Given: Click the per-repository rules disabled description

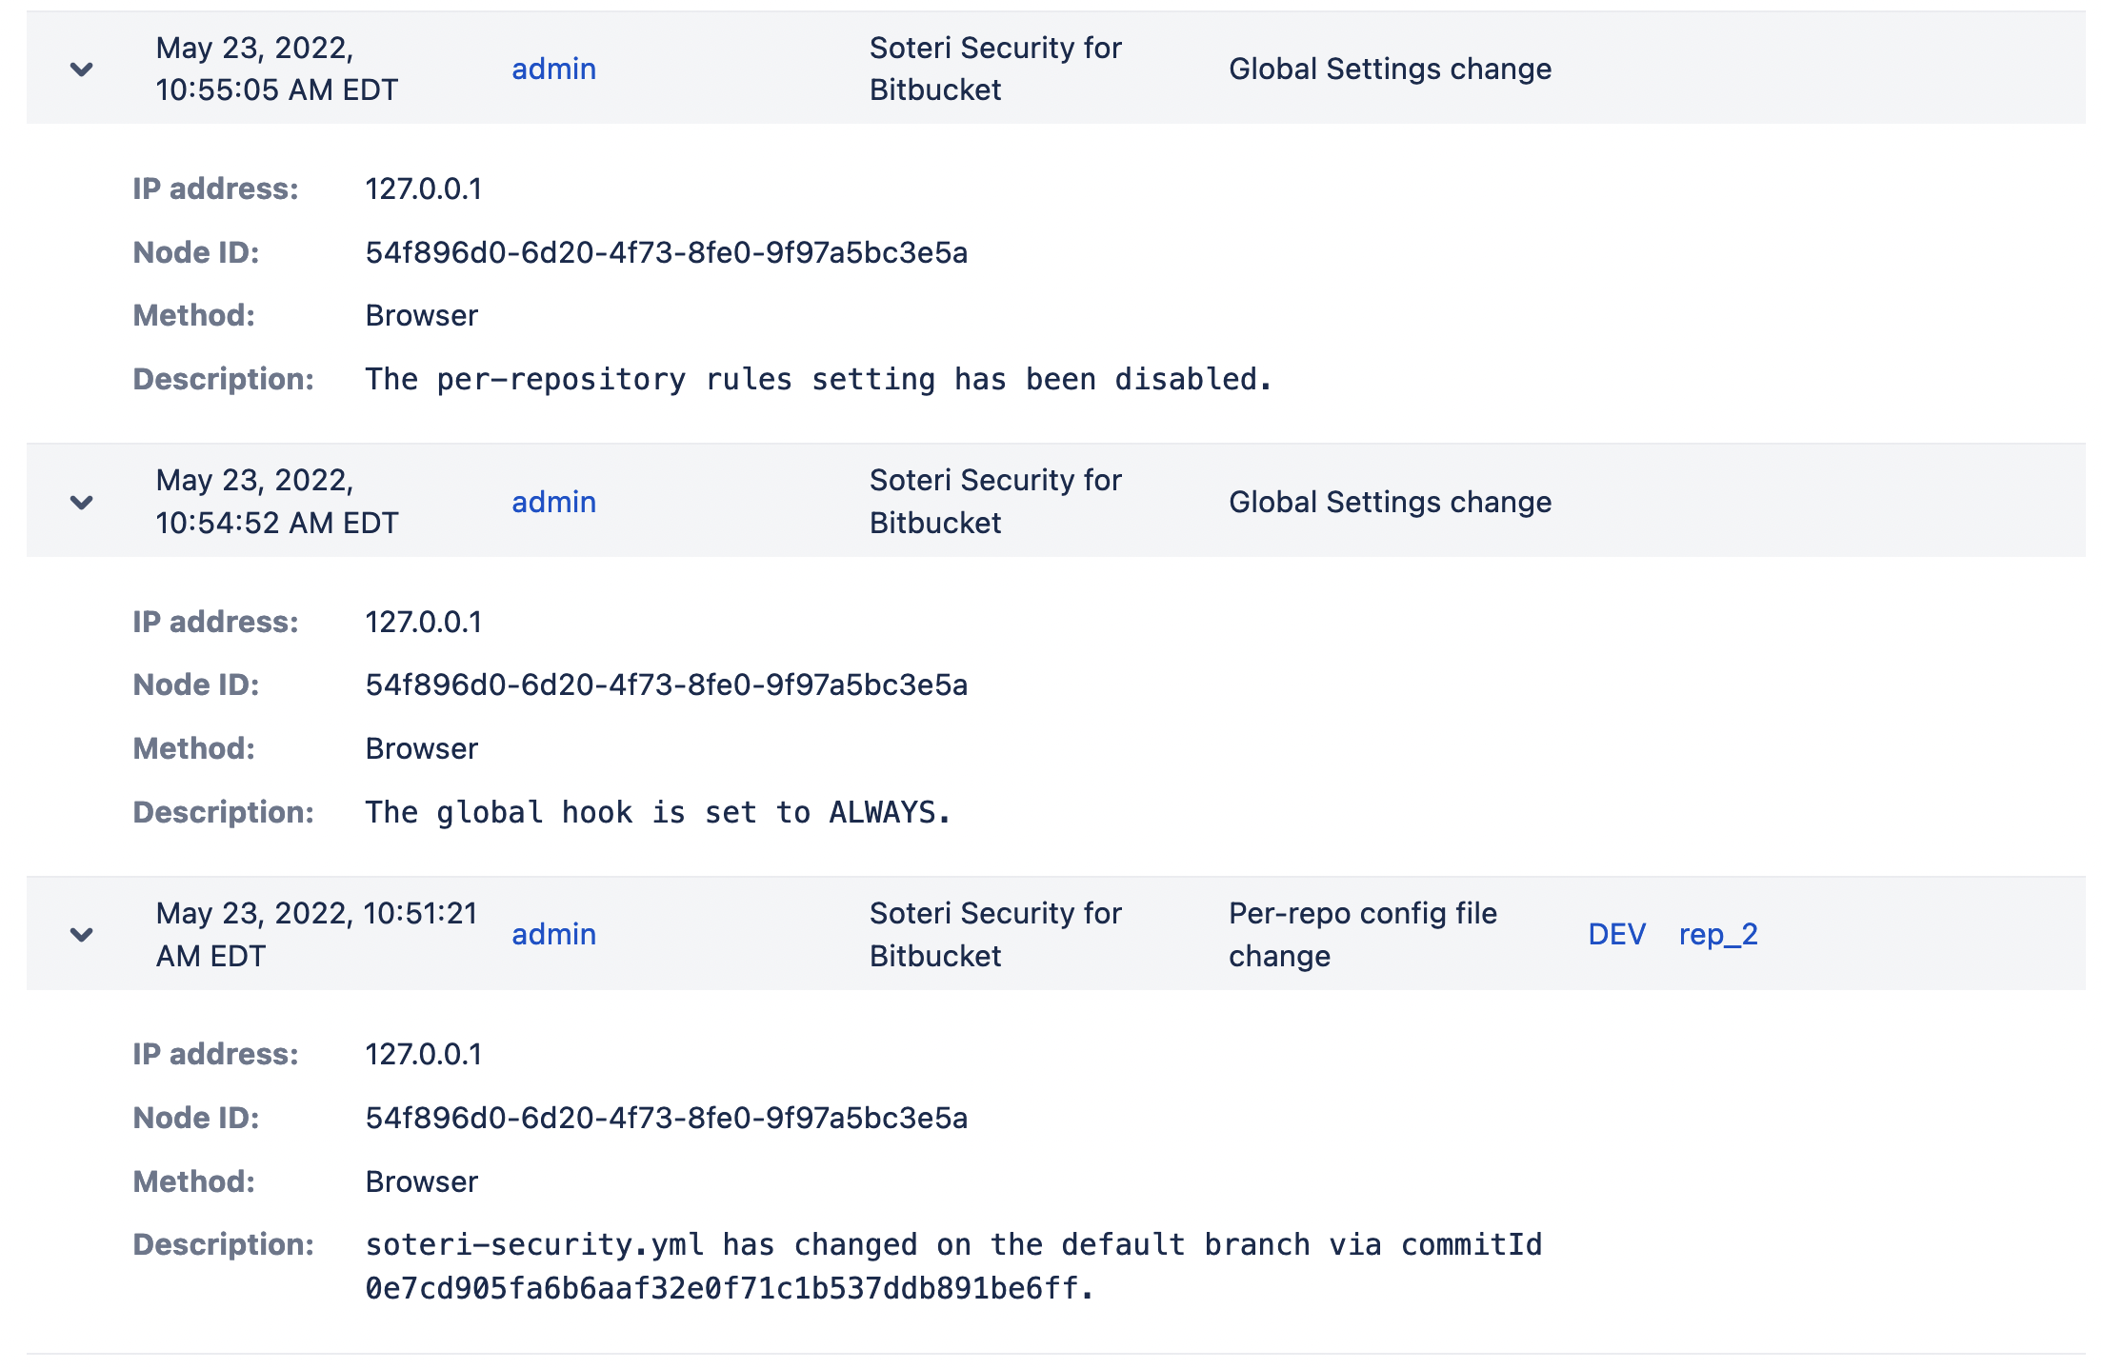Looking at the screenshot, I should (x=818, y=380).
